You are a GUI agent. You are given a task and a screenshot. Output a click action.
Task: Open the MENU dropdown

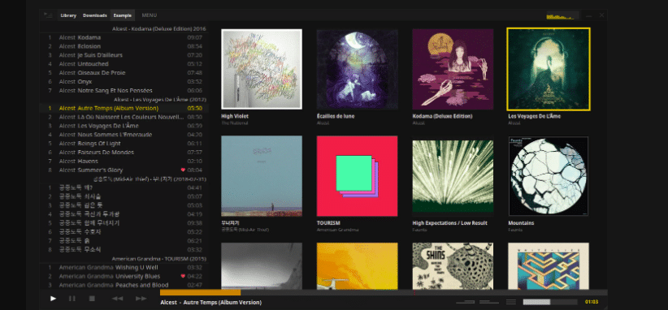(149, 15)
